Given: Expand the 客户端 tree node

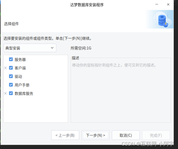Looking at the screenshot, I should [x=6, y=68].
